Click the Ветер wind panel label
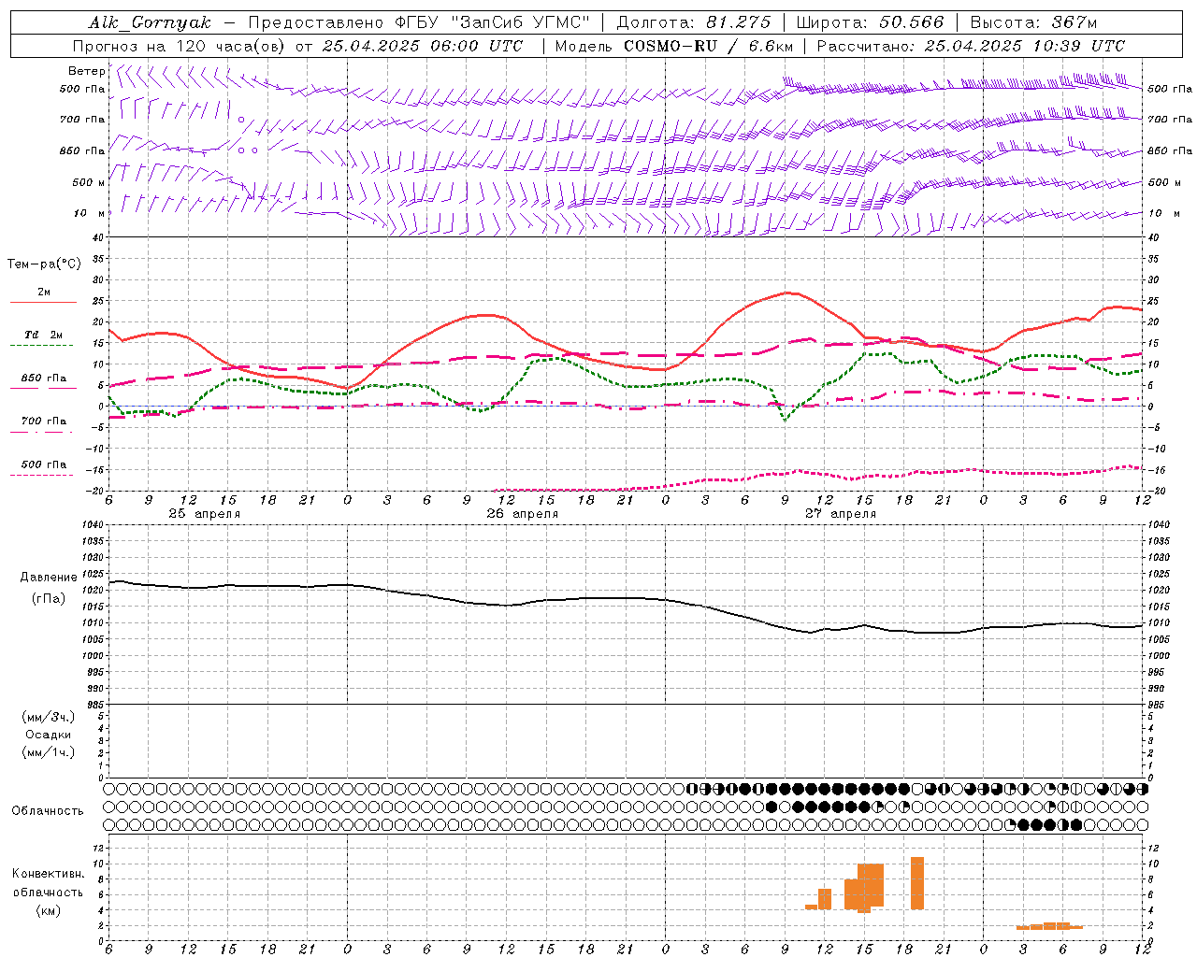Screen dimensions: 1197x957 tap(86, 71)
